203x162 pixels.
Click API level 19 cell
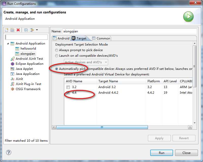click(x=165, y=92)
